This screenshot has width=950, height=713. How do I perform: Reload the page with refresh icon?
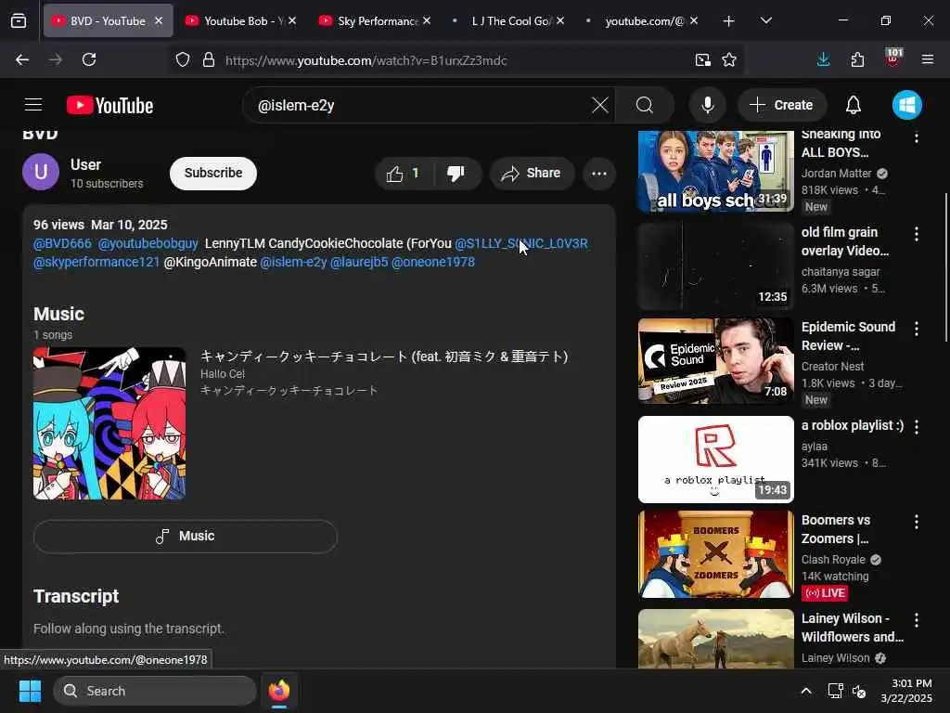(89, 59)
